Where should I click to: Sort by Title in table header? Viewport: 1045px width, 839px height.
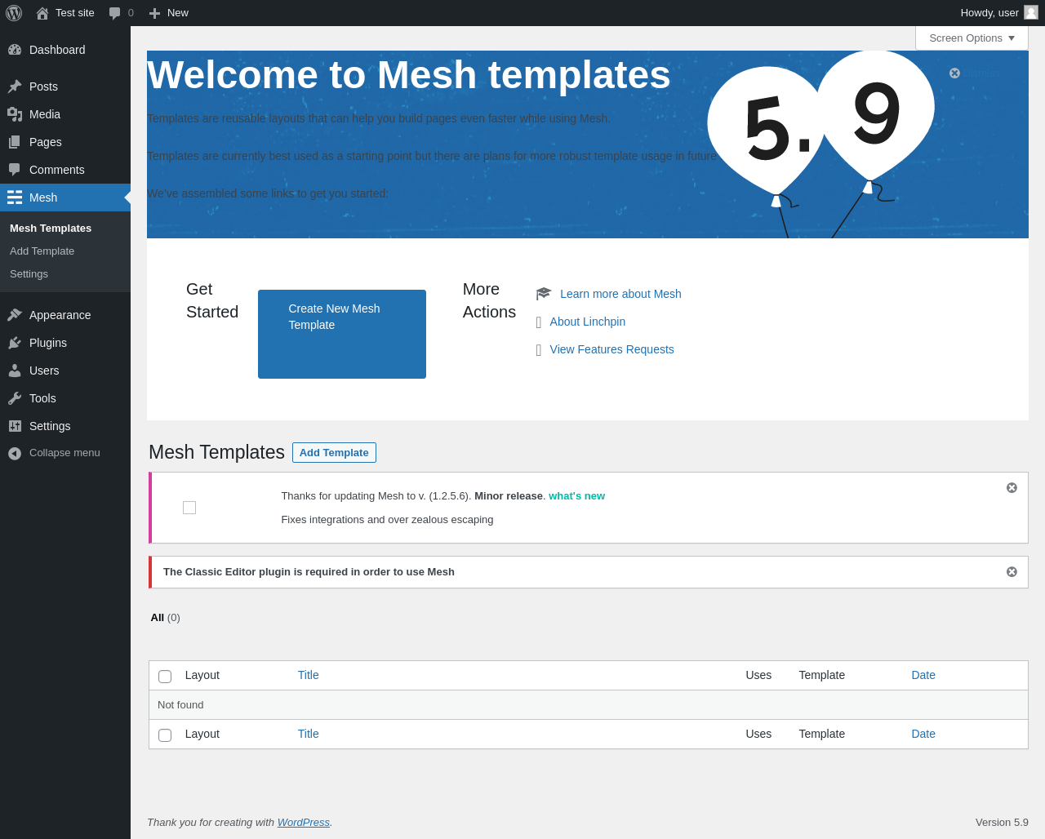tap(309, 675)
